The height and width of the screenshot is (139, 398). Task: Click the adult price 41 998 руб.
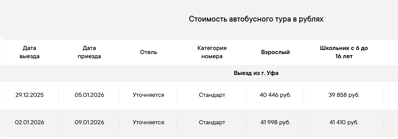(275, 122)
